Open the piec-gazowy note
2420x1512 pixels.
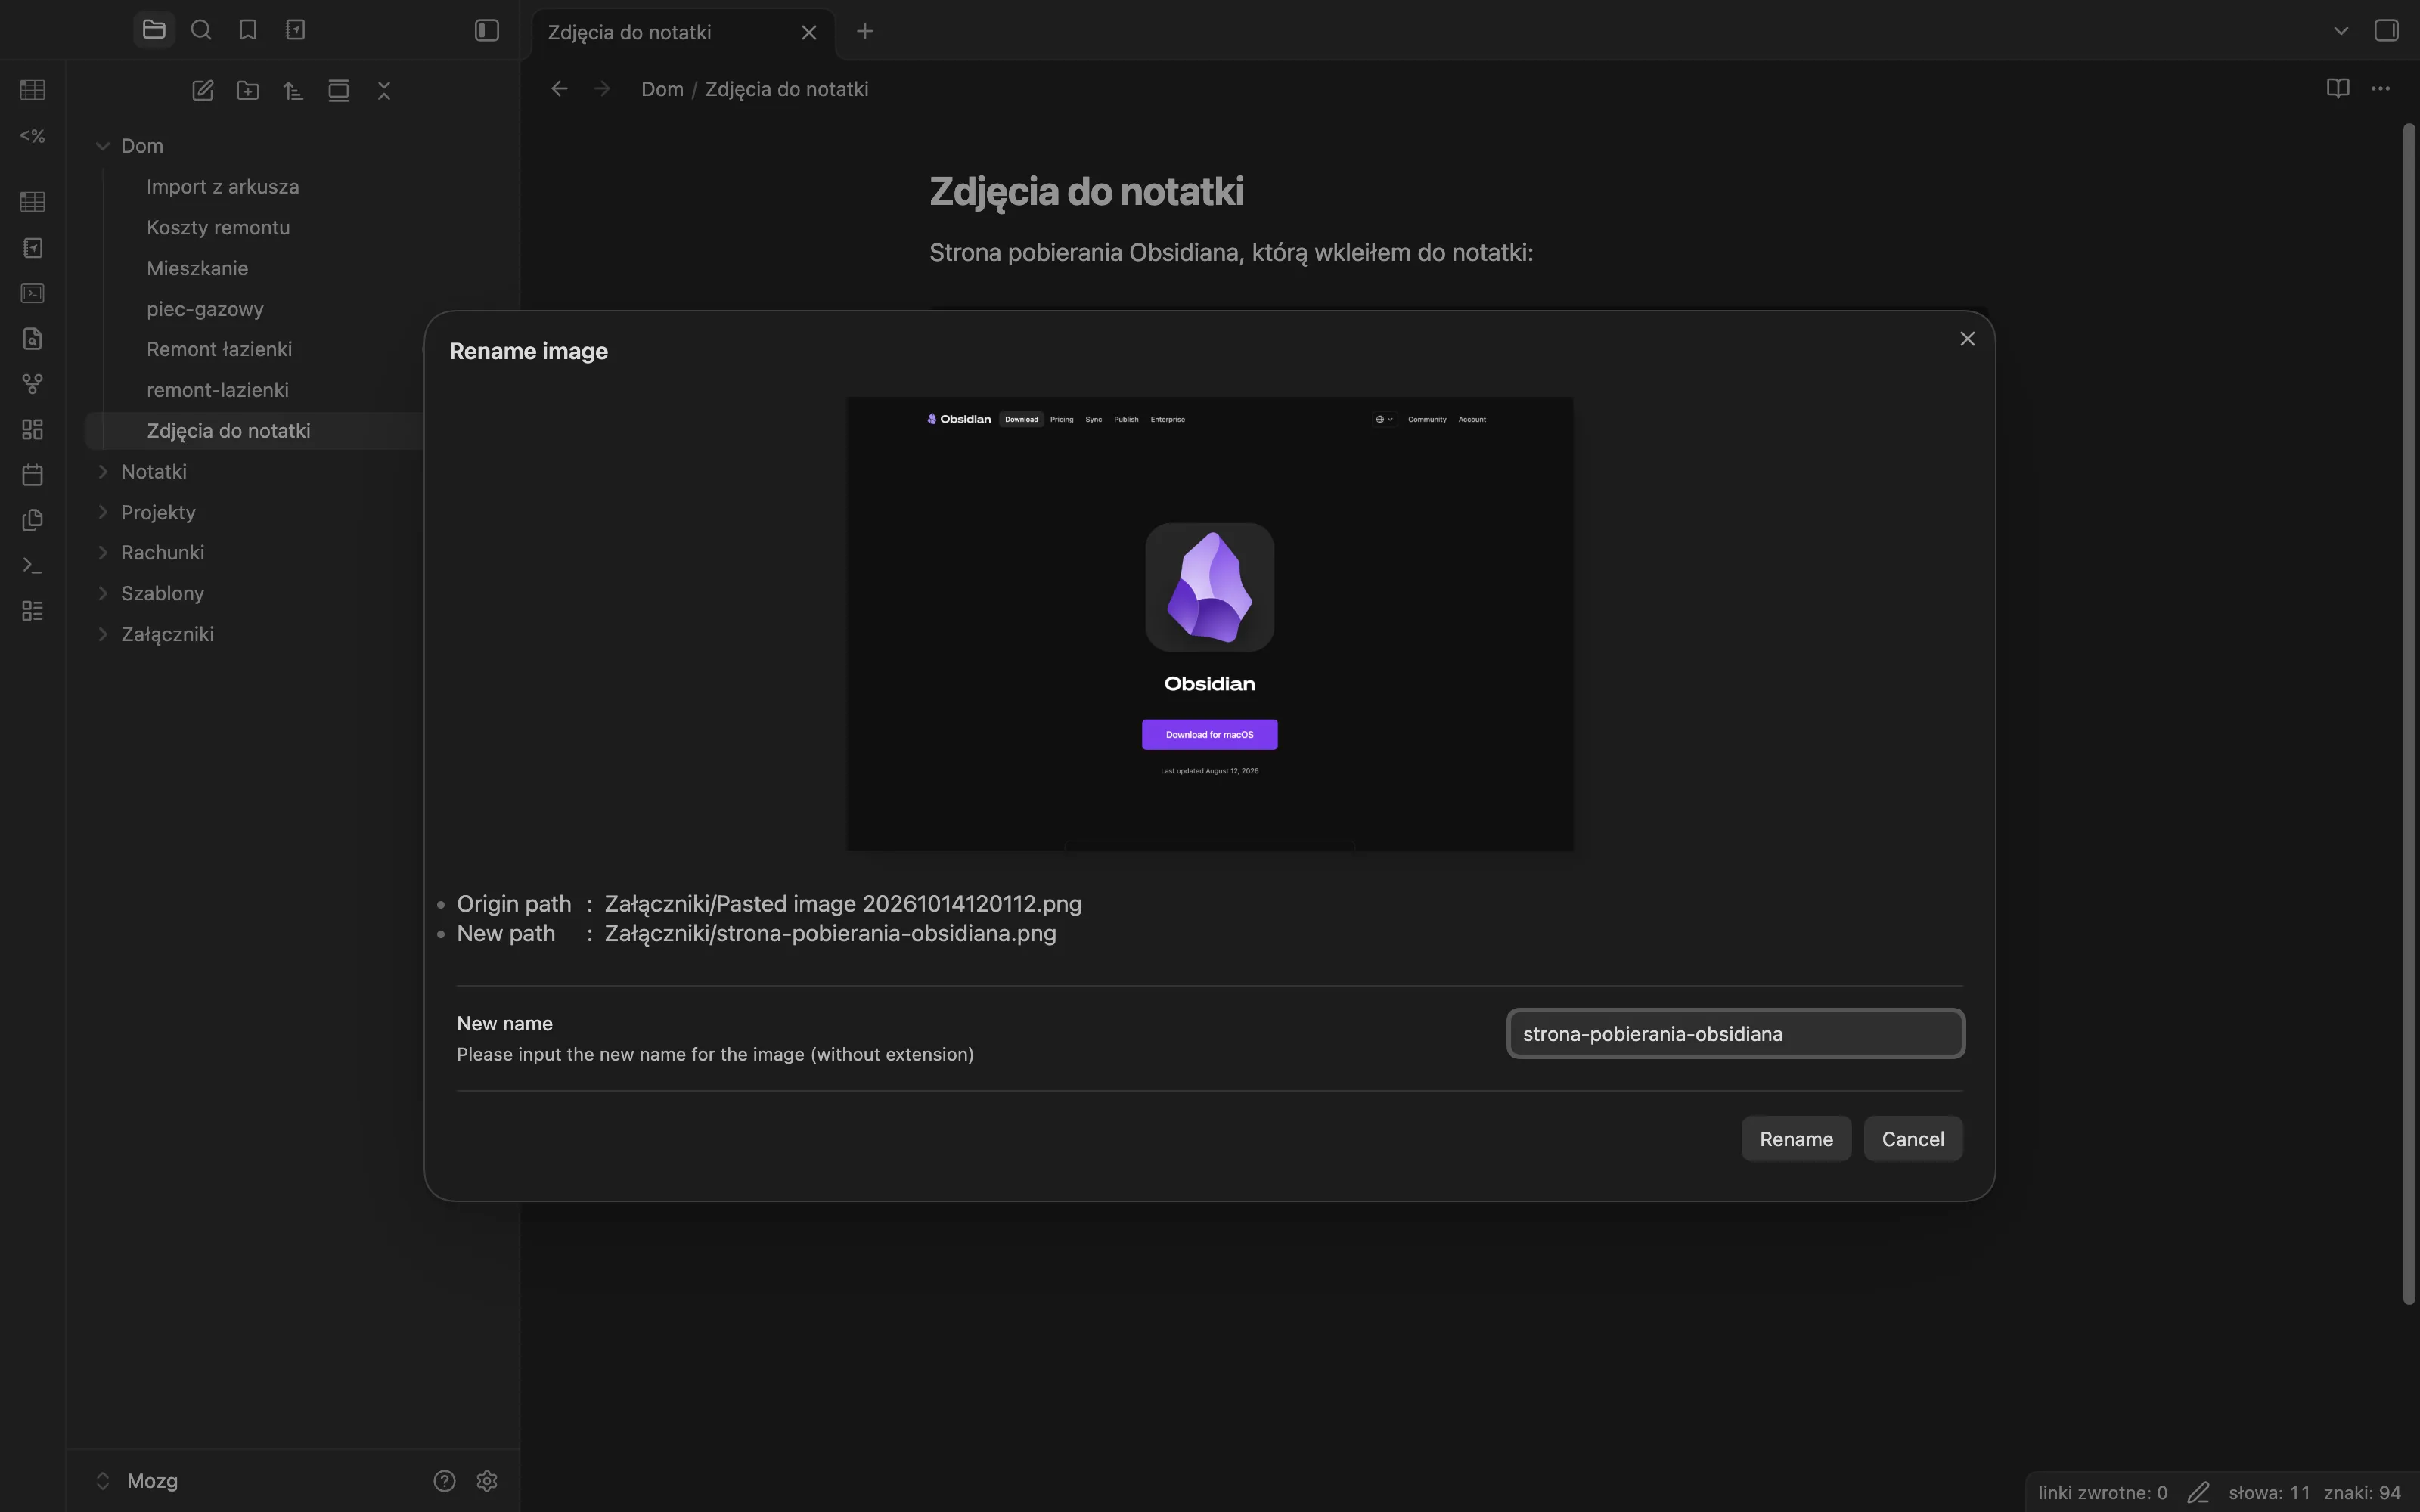(x=205, y=309)
